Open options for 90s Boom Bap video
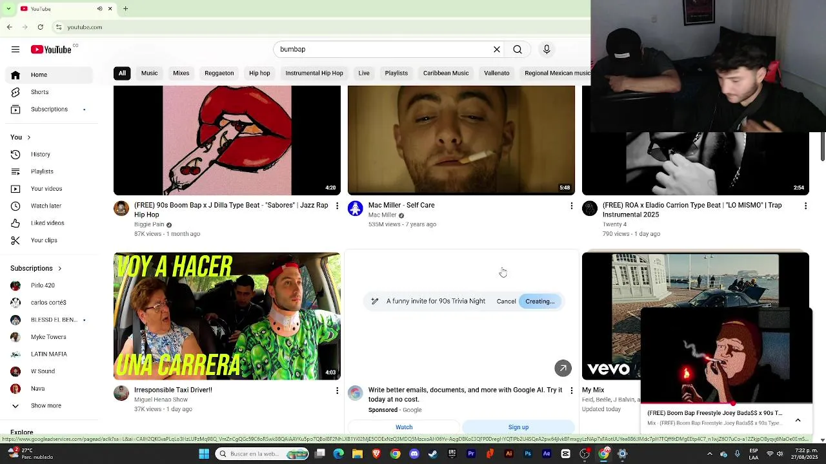This screenshot has height=464, width=826. tap(337, 206)
